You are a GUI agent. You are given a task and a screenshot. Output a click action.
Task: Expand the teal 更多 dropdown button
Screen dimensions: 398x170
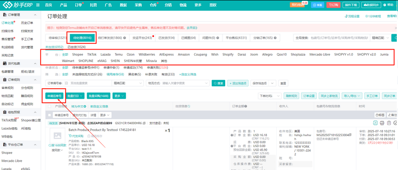coord(119,96)
